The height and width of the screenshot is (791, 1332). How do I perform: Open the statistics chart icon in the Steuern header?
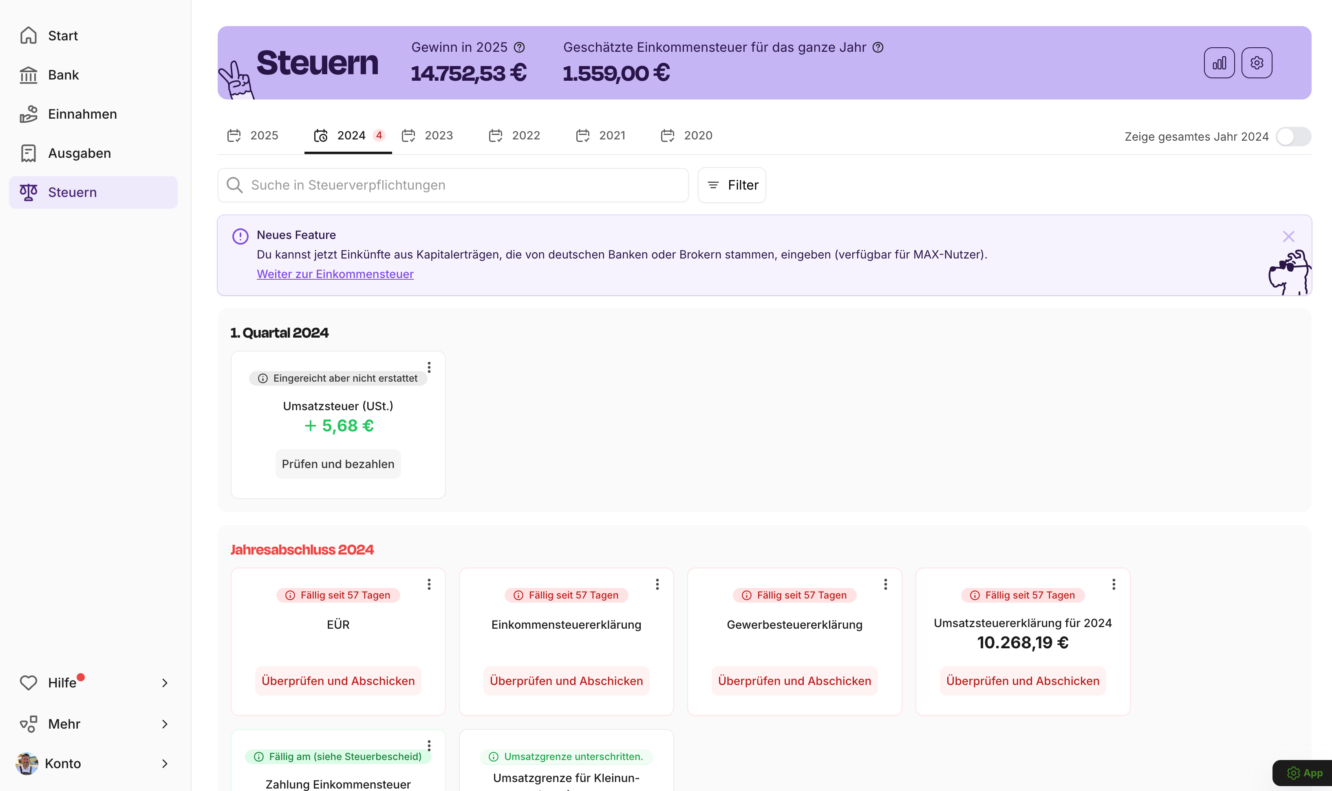tap(1219, 62)
